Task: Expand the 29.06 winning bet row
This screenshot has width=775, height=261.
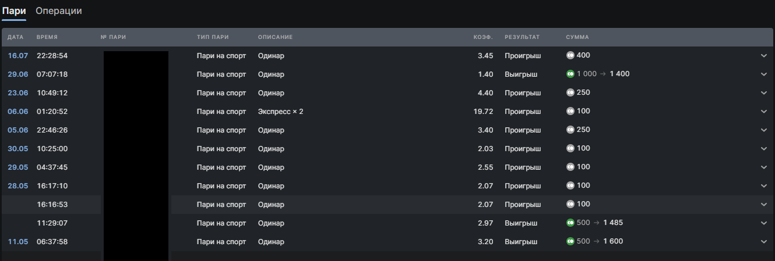Action: tap(764, 74)
